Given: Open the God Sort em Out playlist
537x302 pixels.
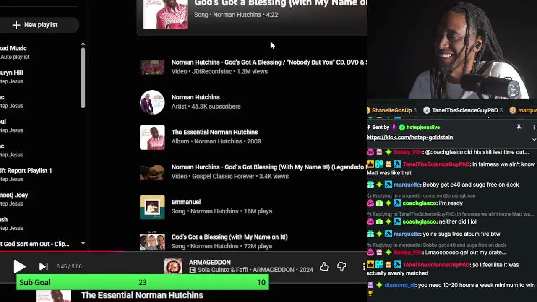Looking at the screenshot, I should [x=35, y=244].
